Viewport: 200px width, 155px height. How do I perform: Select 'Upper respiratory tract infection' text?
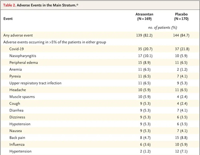point(36,83)
